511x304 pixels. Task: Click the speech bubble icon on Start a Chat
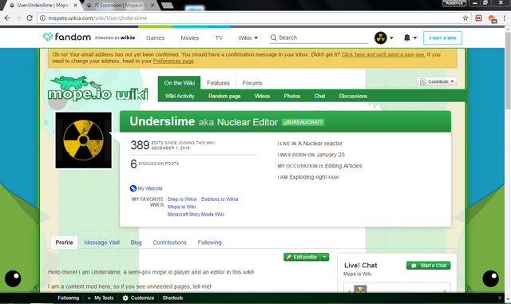(414, 266)
